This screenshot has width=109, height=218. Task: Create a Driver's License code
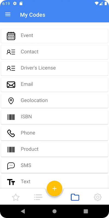pyautogui.click(x=55, y=68)
